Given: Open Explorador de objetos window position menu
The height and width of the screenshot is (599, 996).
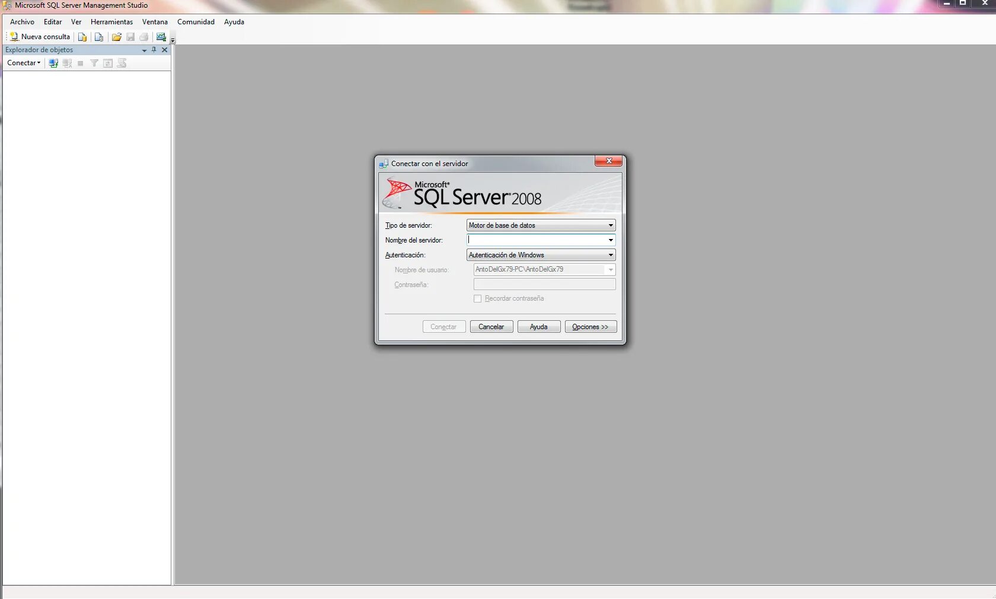Looking at the screenshot, I should coord(144,50).
